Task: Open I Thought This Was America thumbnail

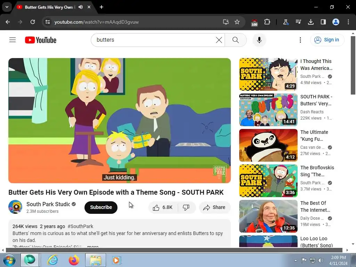Action: [268, 74]
